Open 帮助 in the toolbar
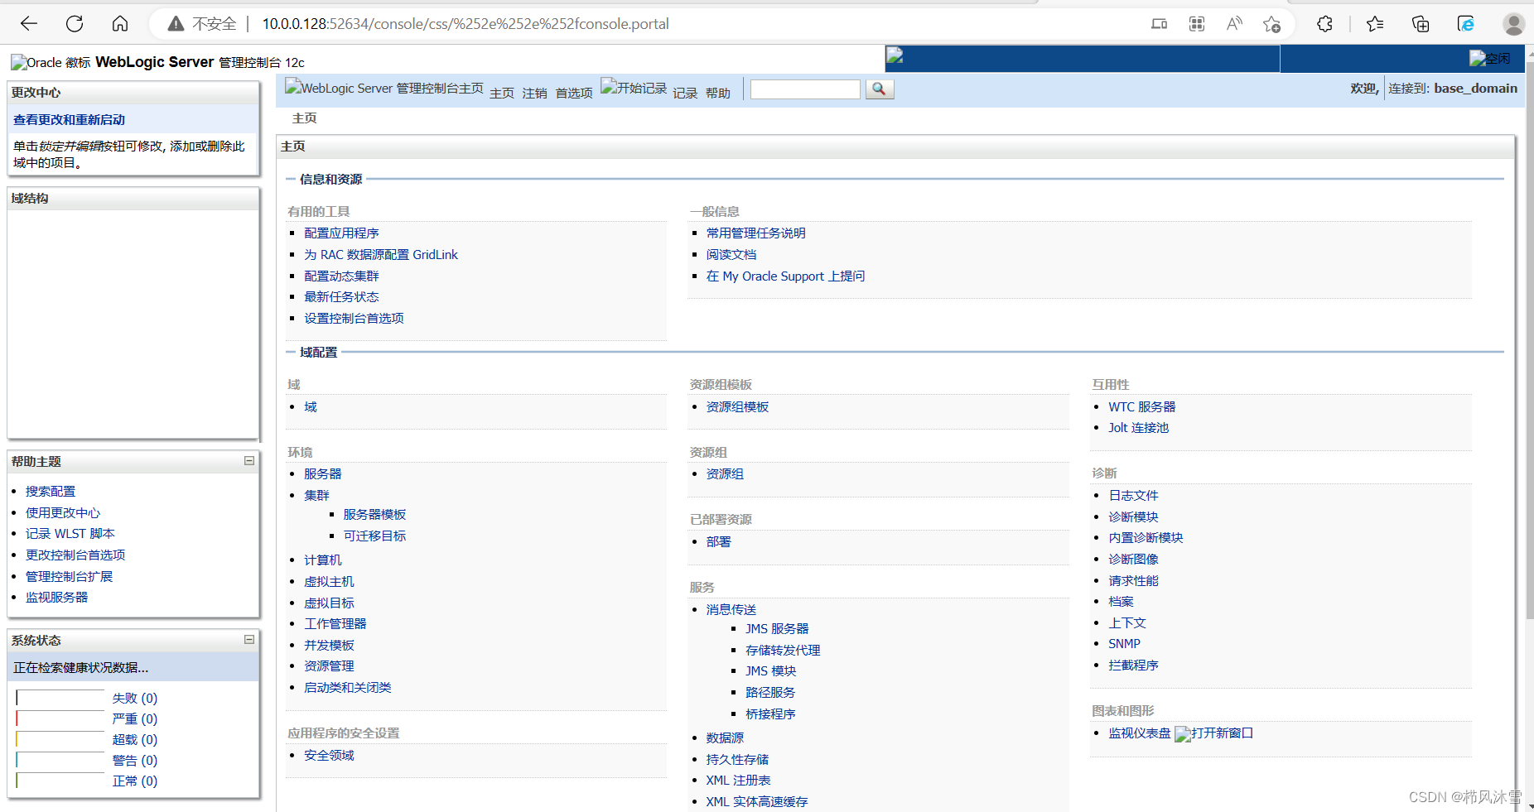1534x812 pixels. pos(718,93)
